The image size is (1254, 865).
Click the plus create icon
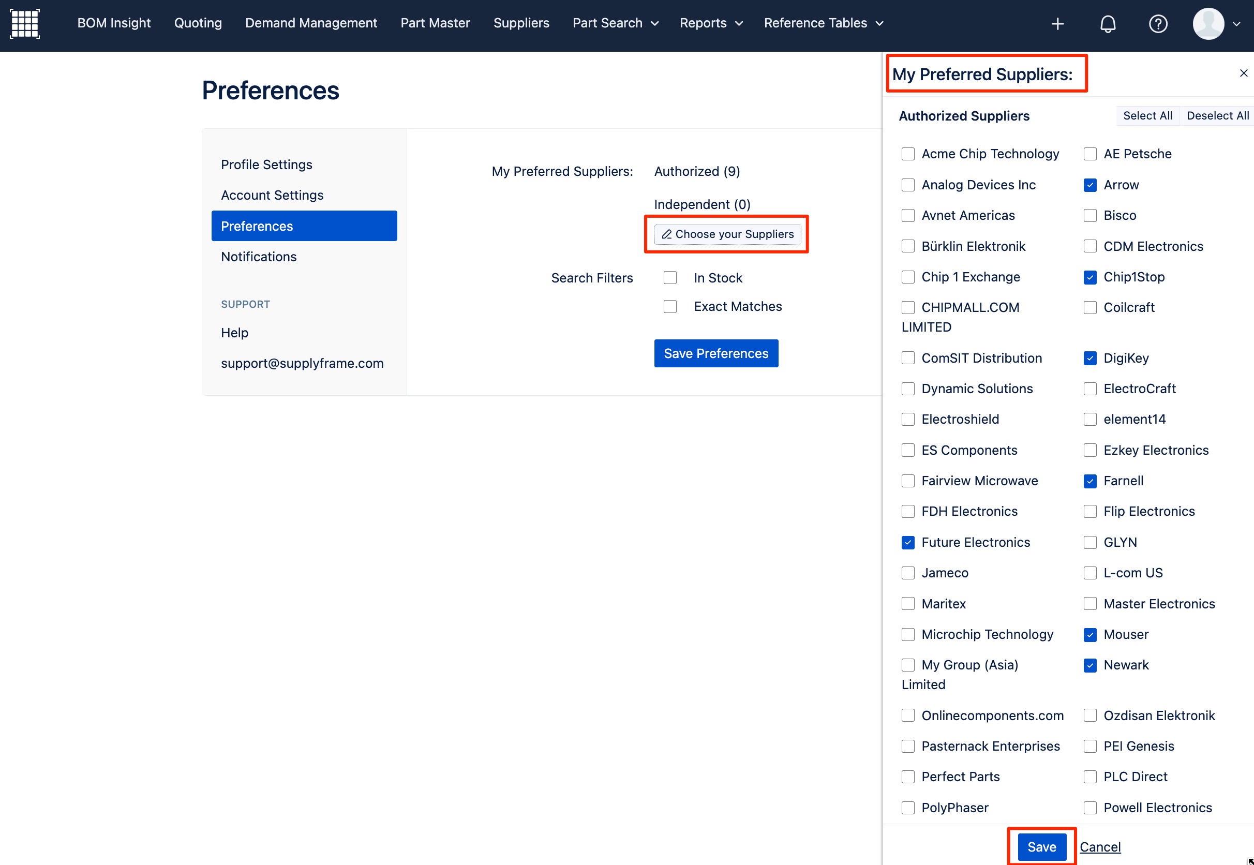click(x=1057, y=24)
